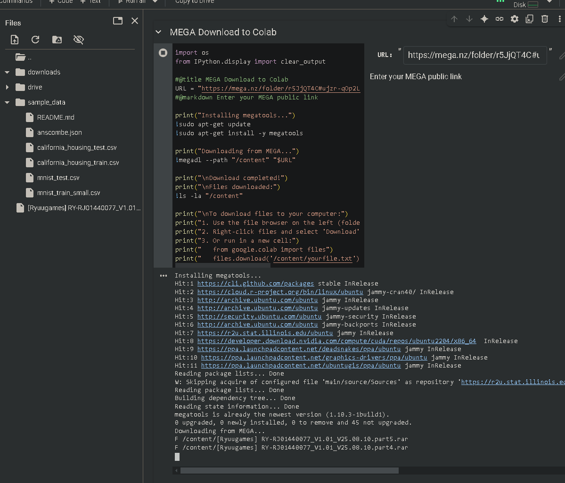Click the output horizontal scrollbar

tap(289, 470)
